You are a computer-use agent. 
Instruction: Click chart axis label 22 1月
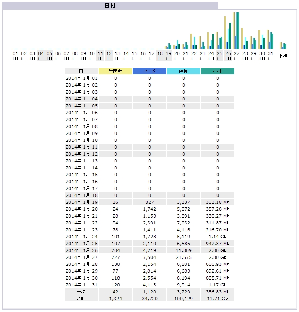pos(194,56)
